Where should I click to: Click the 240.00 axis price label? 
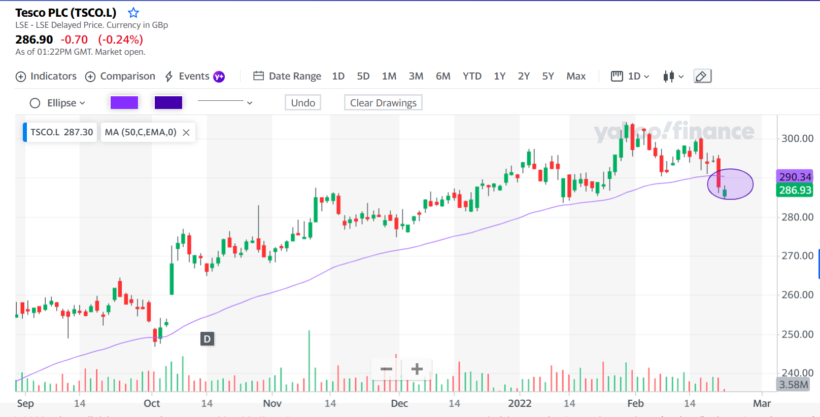(x=797, y=373)
